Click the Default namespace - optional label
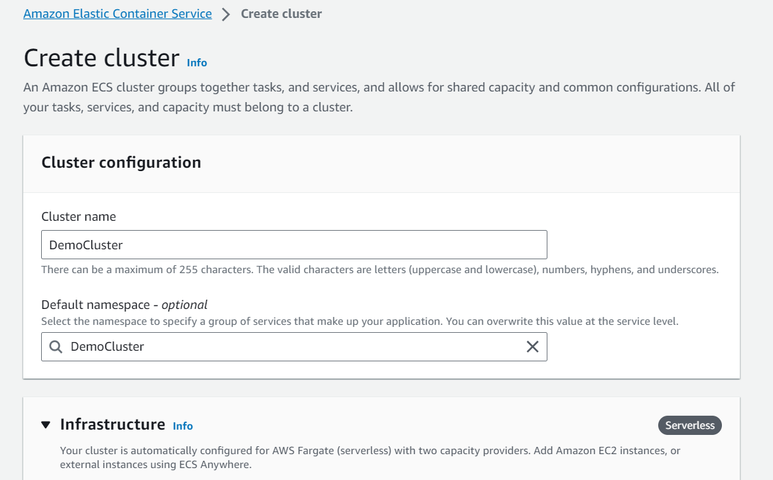Screen dimensions: 773x480 124,304
